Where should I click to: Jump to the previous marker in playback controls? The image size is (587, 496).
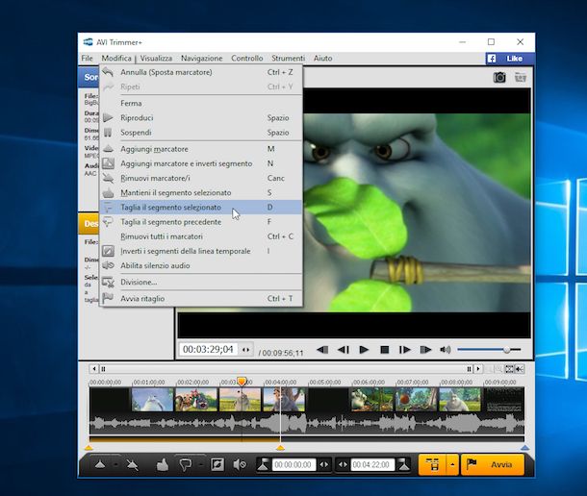coord(322,350)
